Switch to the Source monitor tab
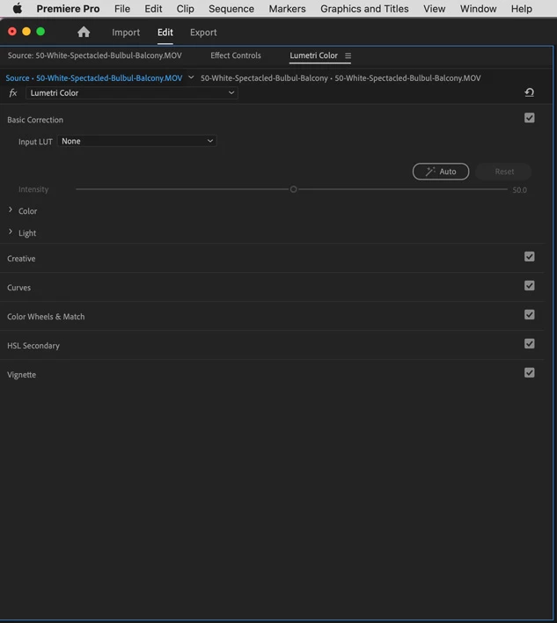This screenshot has width=557, height=623. (x=94, y=55)
